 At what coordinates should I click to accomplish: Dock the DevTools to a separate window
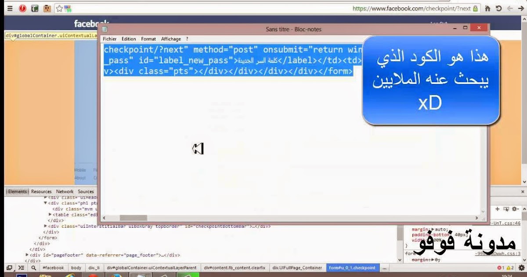pyautogui.click(x=9, y=267)
